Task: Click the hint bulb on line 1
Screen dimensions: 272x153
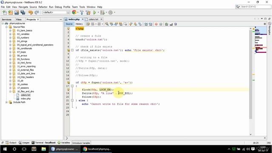Action: tap(68, 28)
